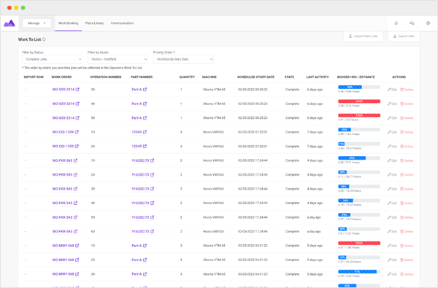438x288 pixels.
Task: Expand the Priority Order dropdown
Action: click(183, 59)
